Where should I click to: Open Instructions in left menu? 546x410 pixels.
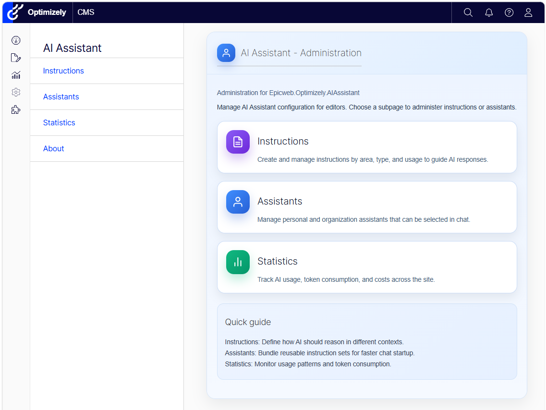coord(63,71)
